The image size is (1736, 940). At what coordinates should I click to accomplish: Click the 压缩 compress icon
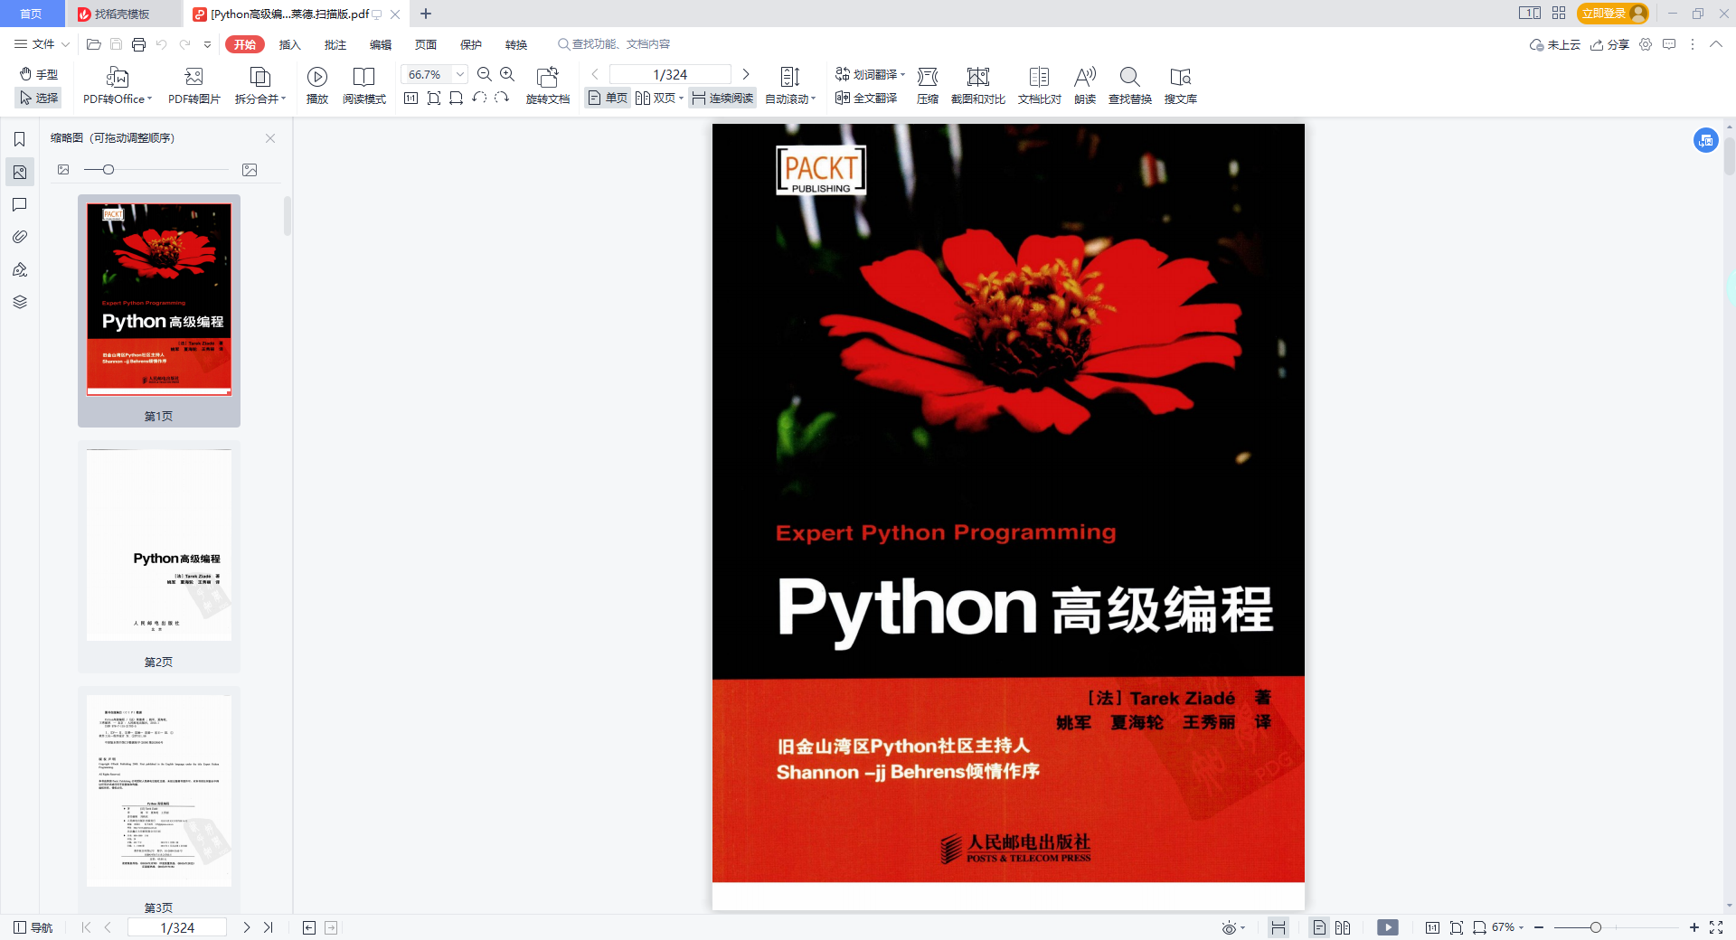[x=927, y=78]
